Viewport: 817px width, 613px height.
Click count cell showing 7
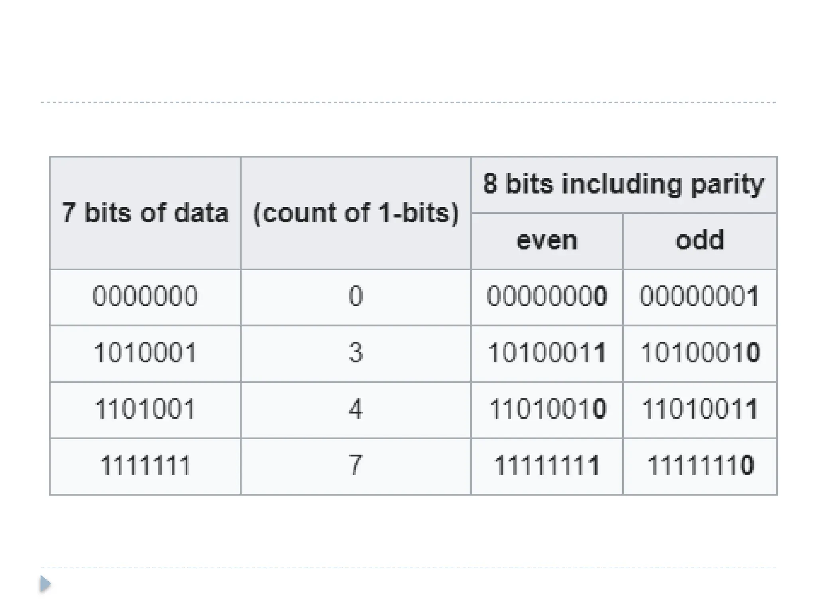coord(355,466)
